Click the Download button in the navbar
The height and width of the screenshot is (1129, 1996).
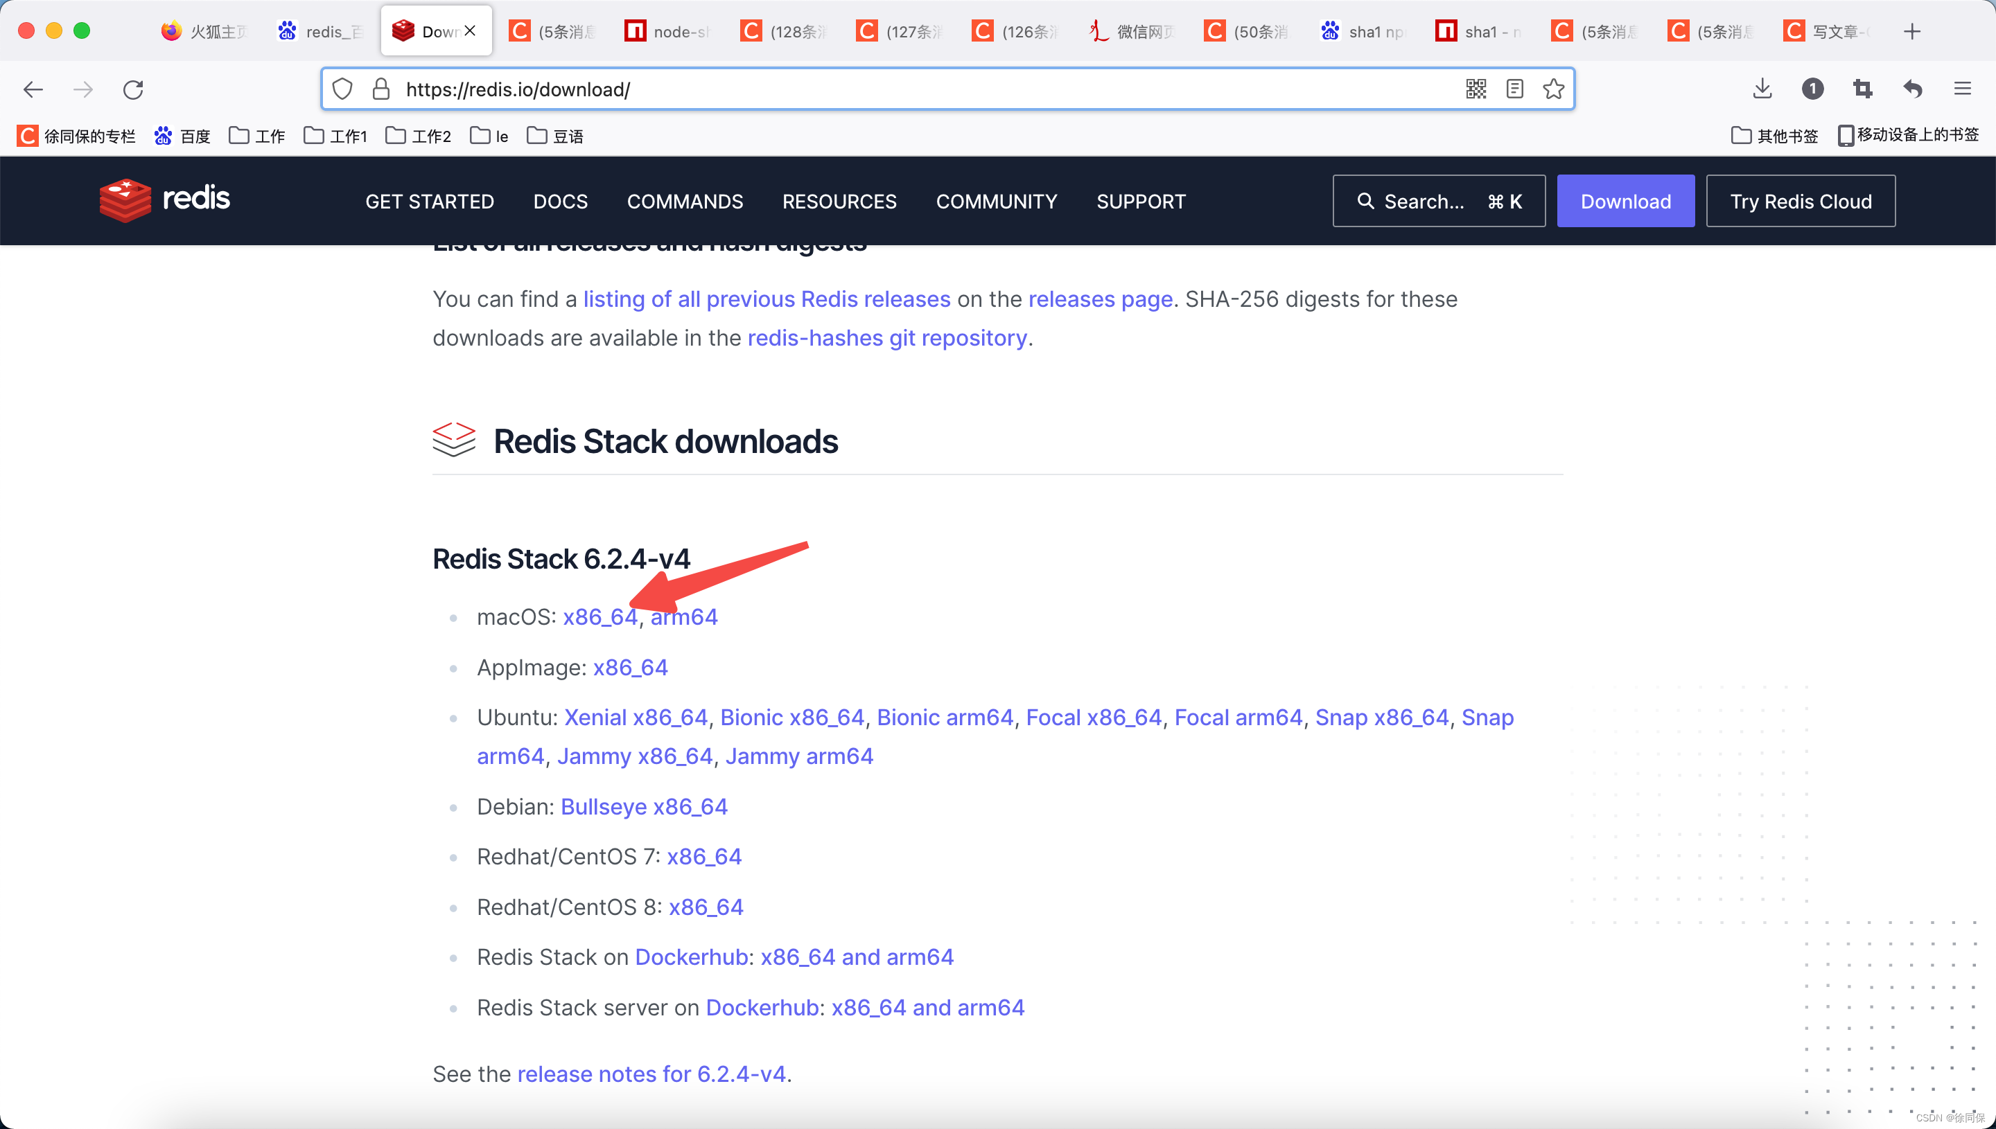tap(1625, 201)
